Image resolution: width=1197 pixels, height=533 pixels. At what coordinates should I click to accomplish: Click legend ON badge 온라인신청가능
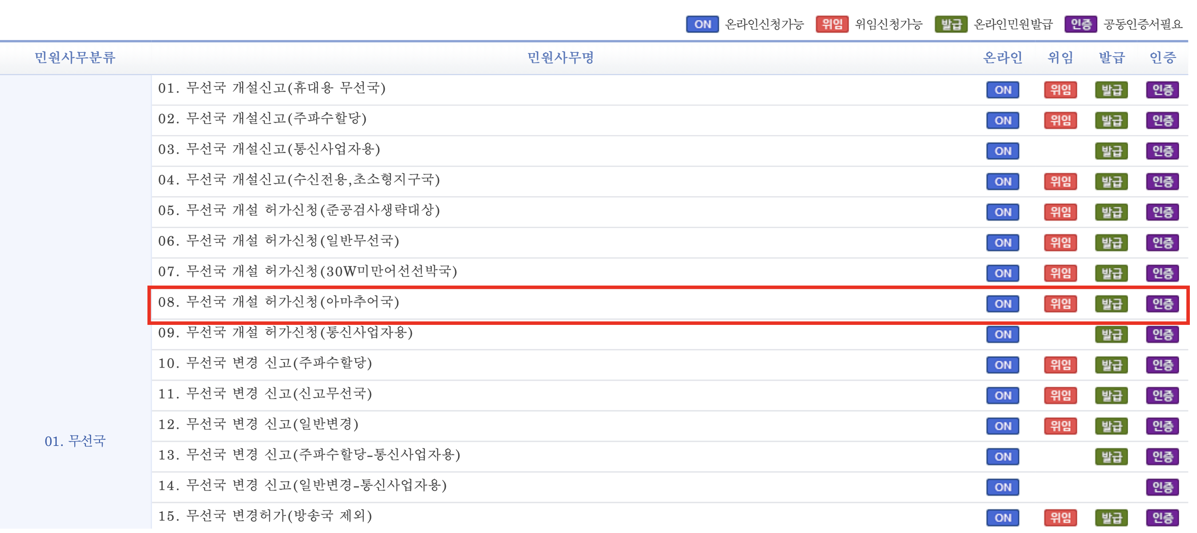pyautogui.click(x=702, y=24)
